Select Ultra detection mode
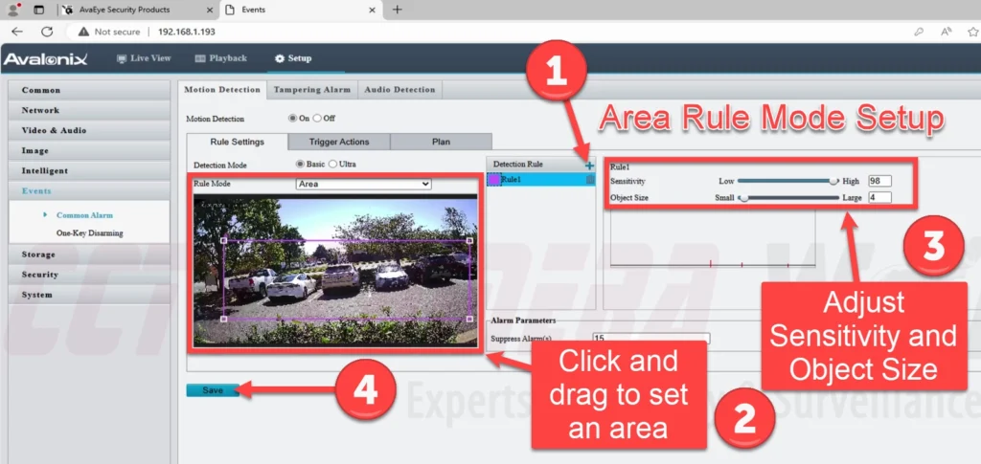 pyautogui.click(x=332, y=165)
